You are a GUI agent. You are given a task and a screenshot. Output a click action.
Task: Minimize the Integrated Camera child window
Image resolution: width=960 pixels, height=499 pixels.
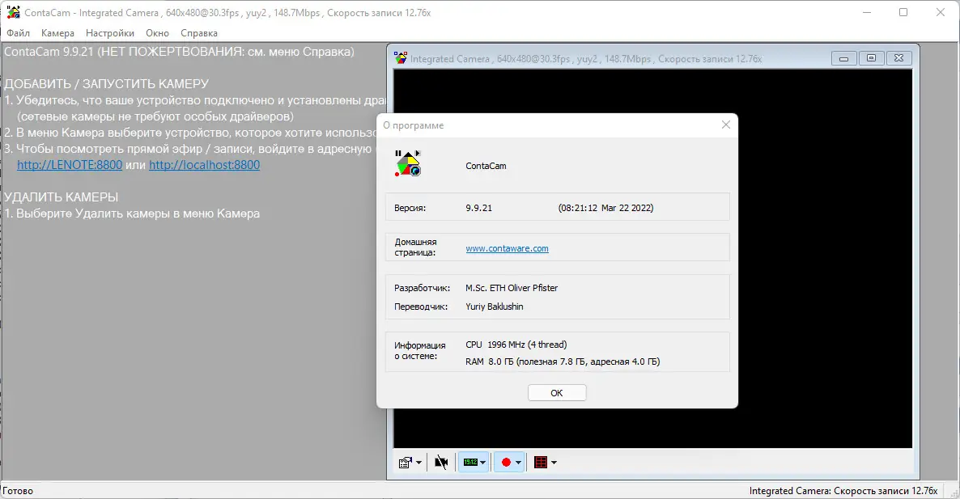click(x=843, y=58)
